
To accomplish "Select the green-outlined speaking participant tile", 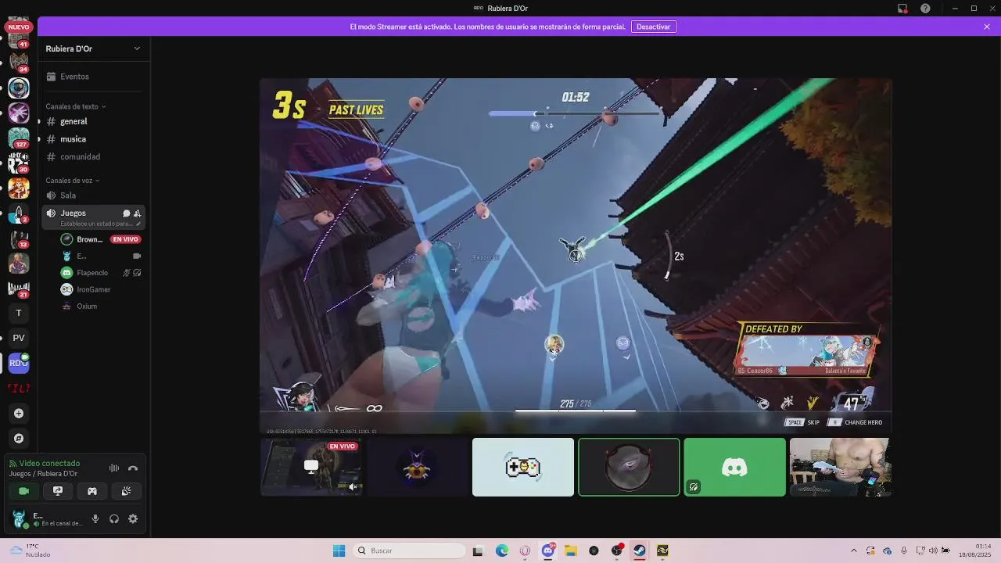I will [x=629, y=467].
